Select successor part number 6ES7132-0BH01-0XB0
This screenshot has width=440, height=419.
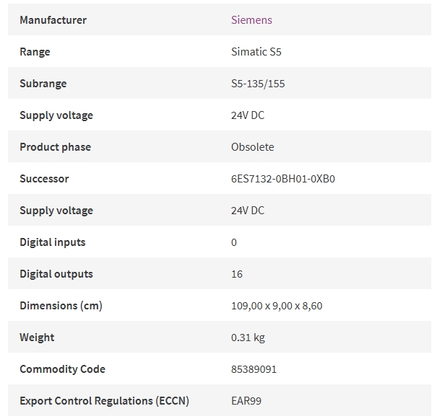(x=283, y=179)
